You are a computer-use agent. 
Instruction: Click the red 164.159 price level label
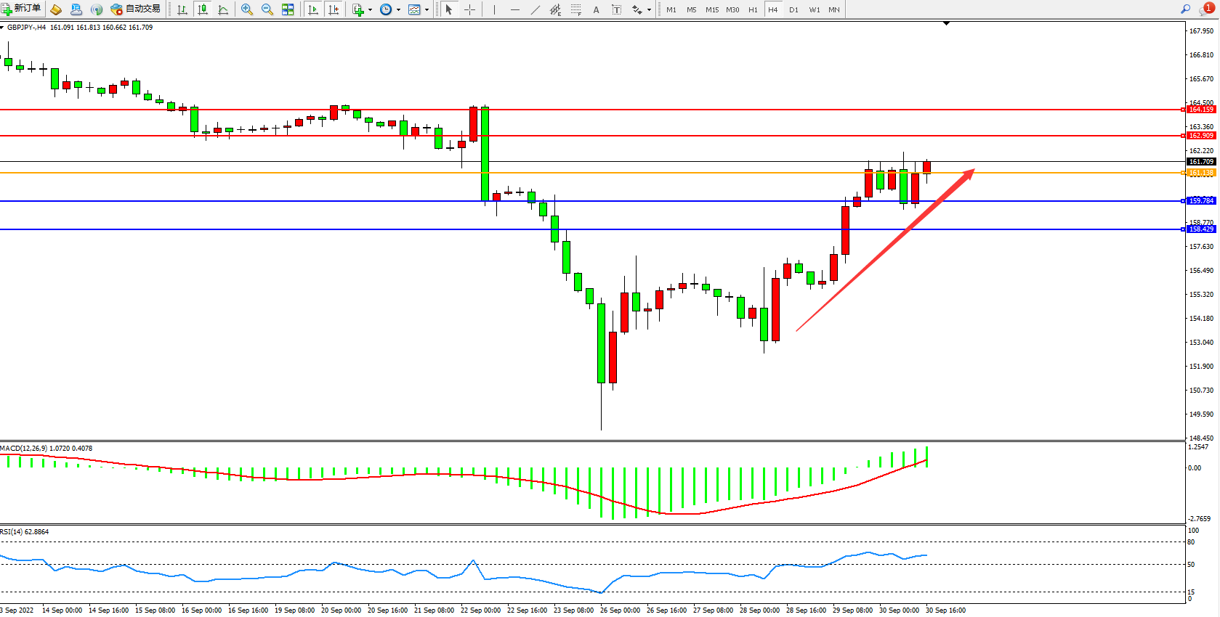(x=1201, y=110)
